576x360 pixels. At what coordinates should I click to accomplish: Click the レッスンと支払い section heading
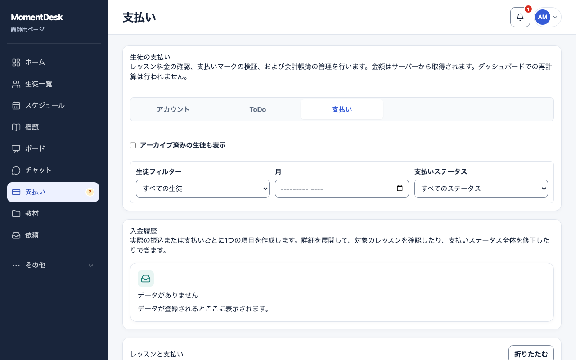[157, 354]
